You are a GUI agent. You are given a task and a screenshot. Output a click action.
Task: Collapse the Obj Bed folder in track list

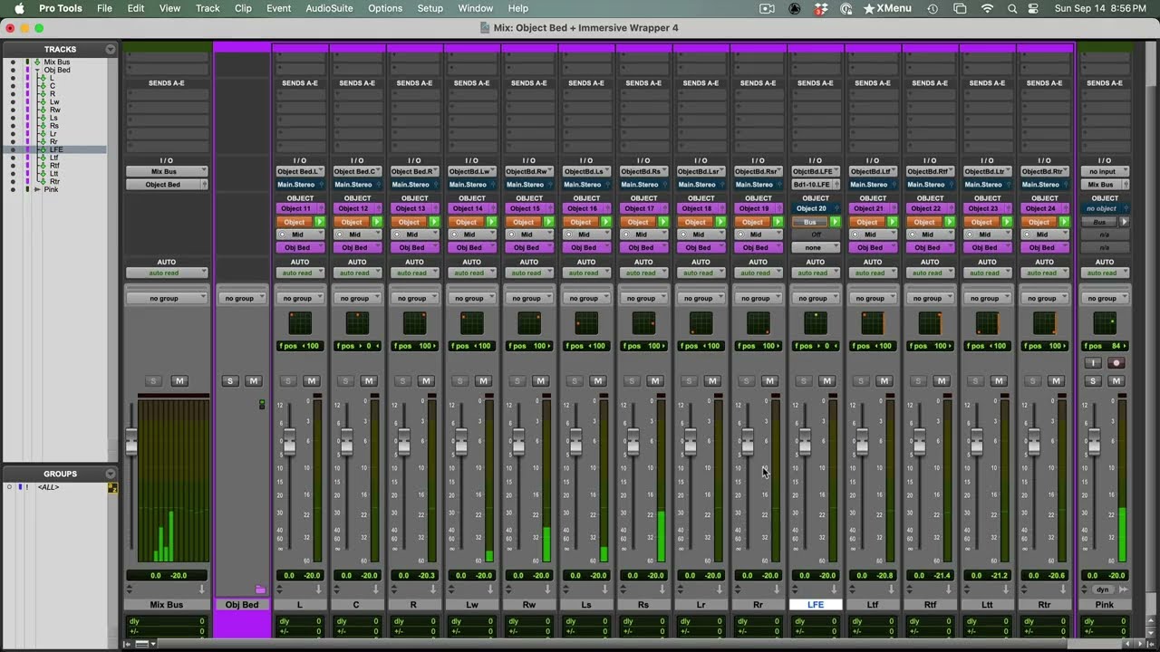pos(37,70)
